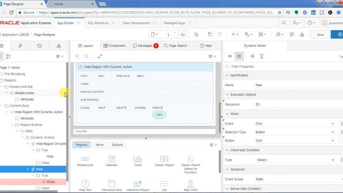This screenshot has height=193, width=343.
Task: Show the Items gallery tab
Action: click(x=100, y=145)
